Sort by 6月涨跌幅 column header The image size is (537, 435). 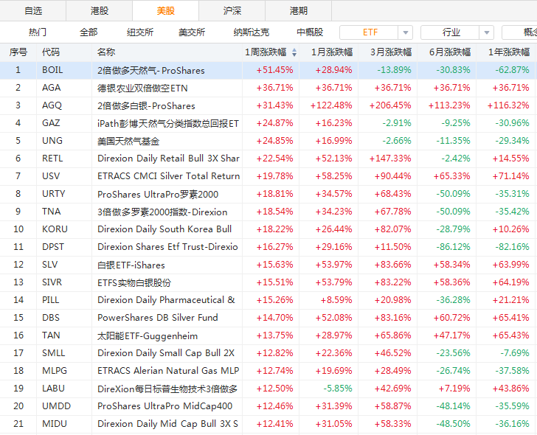point(450,52)
